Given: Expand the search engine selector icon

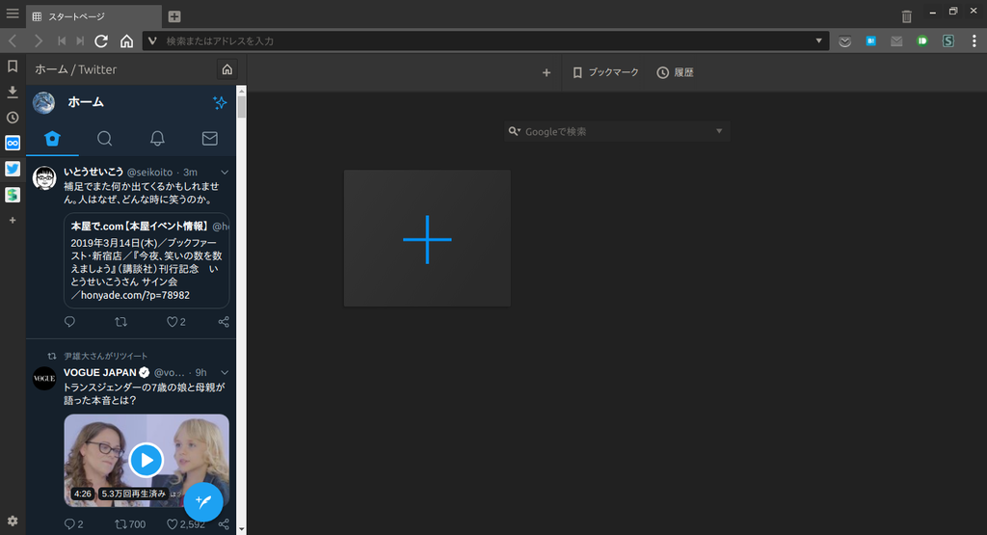Looking at the screenshot, I should tap(515, 131).
